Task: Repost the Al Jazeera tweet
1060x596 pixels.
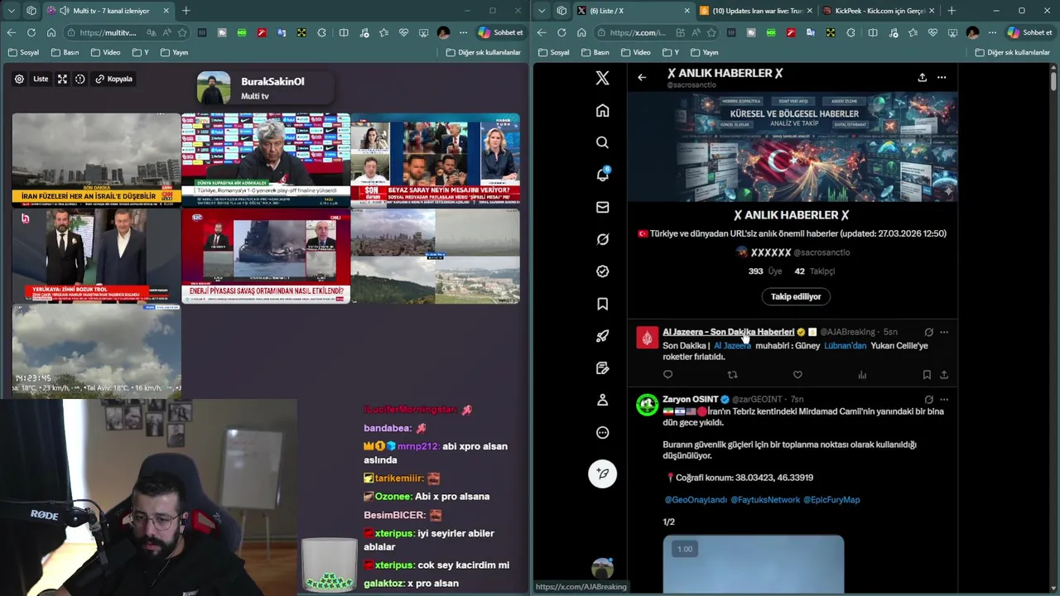Action: coord(732,375)
